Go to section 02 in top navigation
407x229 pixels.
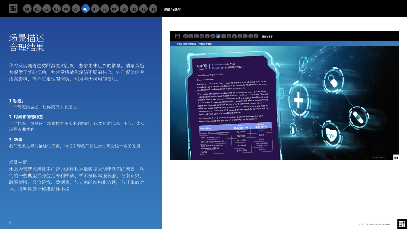[47, 9]
